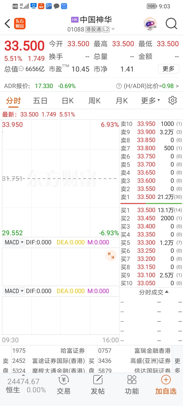Viewport: 183px width, 406px height.
Task: Tap the 更多 button beside 市净
Action: point(169,69)
